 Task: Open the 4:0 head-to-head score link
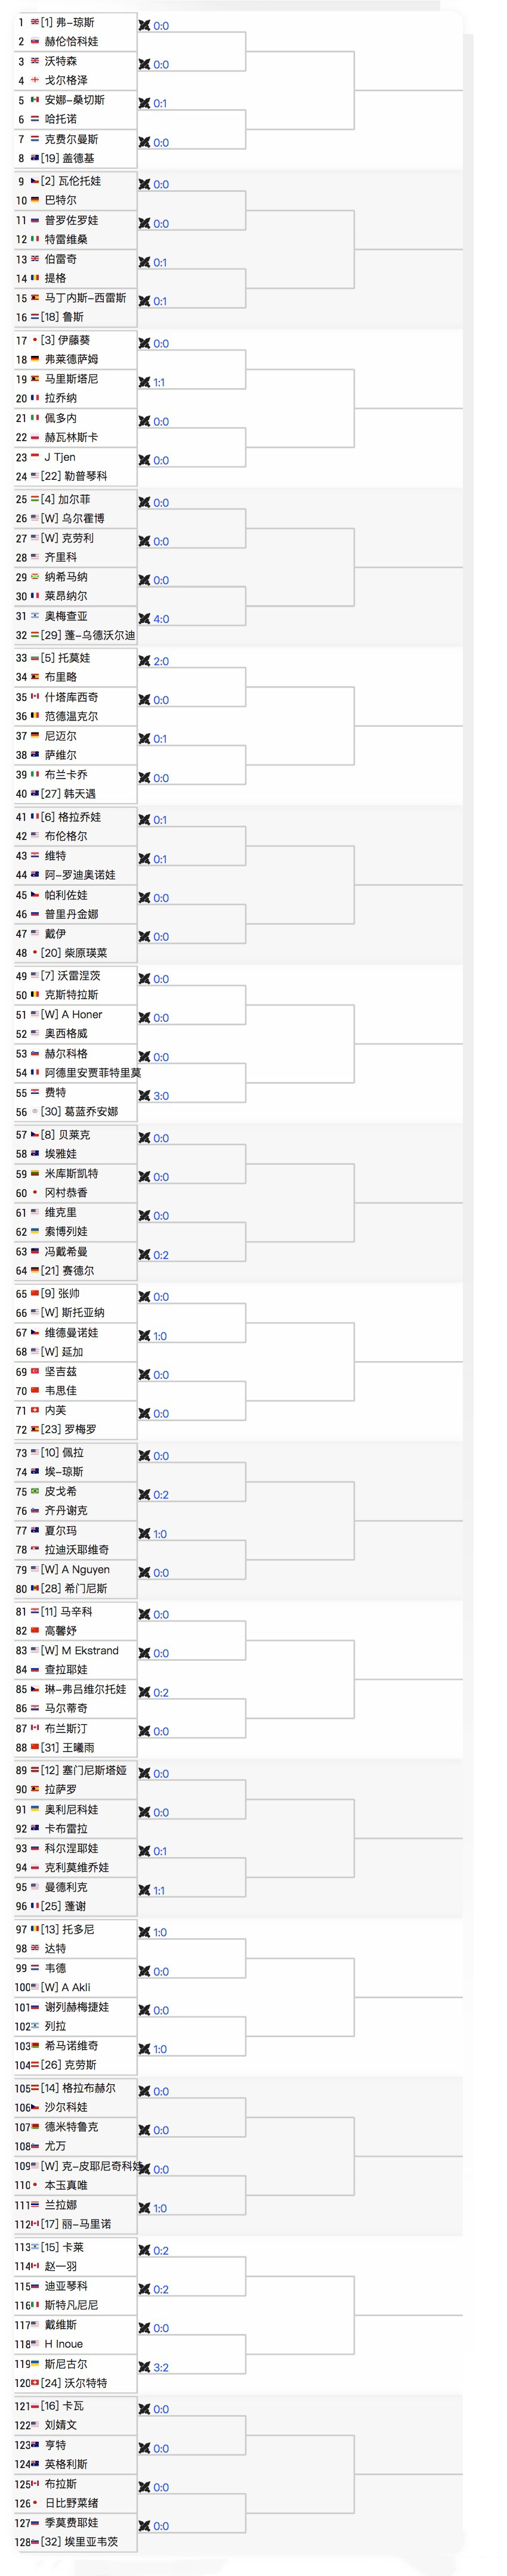[161, 619]
